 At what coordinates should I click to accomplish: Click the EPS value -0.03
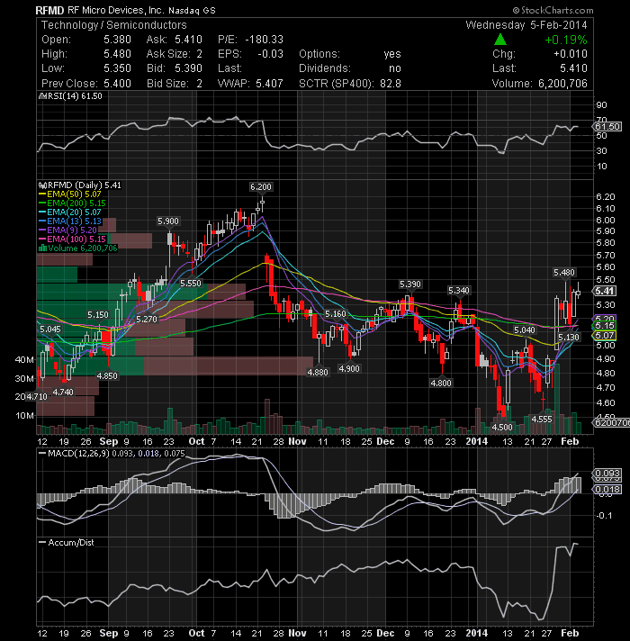point(270,54)
